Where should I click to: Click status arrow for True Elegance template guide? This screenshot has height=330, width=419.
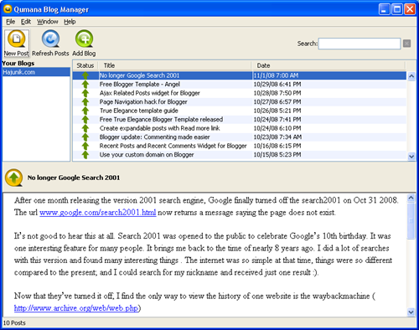tap(85, 111)
